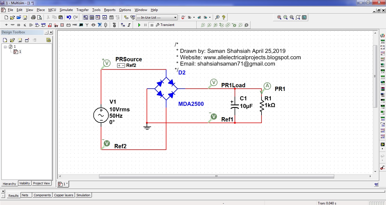This screenshot has width=386, height=205.
Task: Select the Place Diode component icon
Action: coord(19,25)
